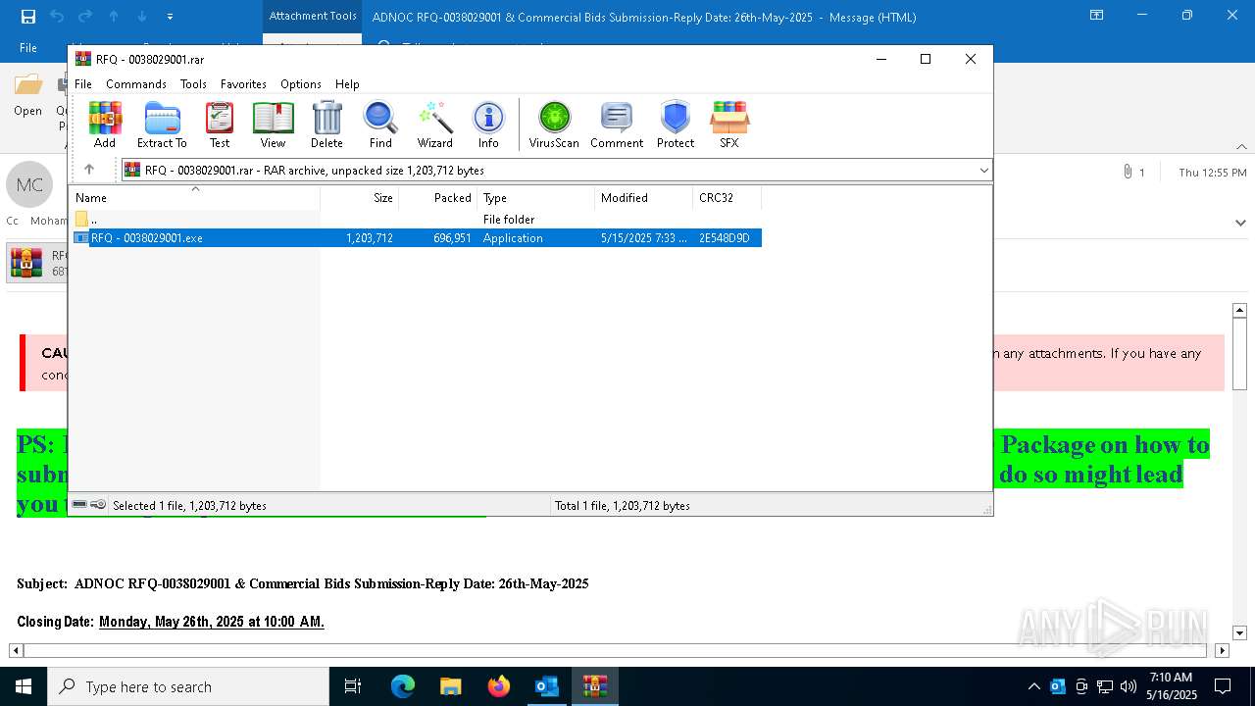Switch to WinRAR on the taskbar
The height and width of the screenshot is (706, 1255).
click(595, 686)
